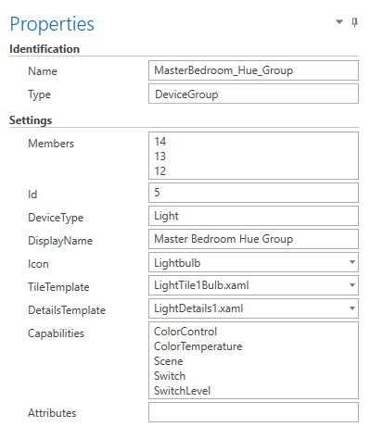Select SwitchLevel capability
370x427 pixels.
(183, 391)
